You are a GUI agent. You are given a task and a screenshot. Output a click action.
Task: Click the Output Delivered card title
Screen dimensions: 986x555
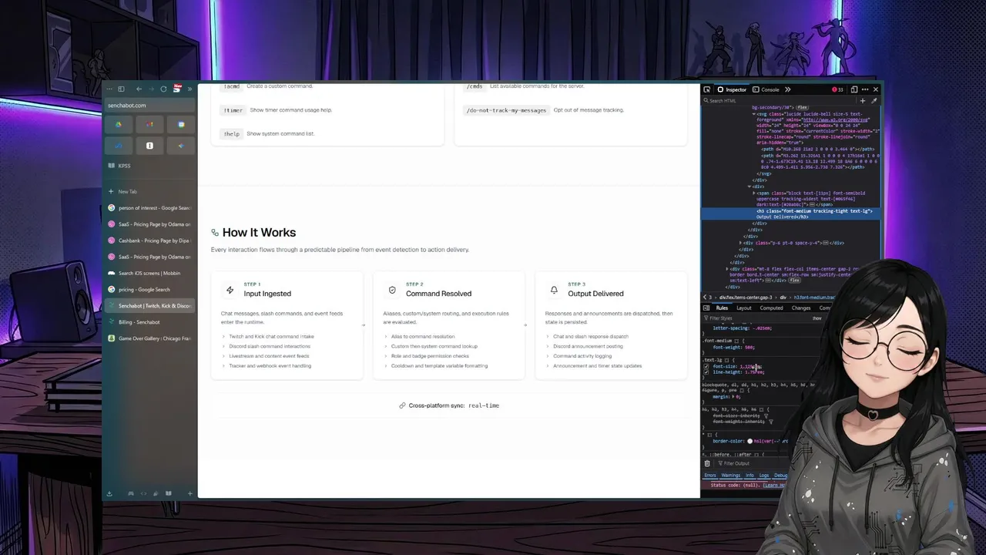(x=595, y=294)
